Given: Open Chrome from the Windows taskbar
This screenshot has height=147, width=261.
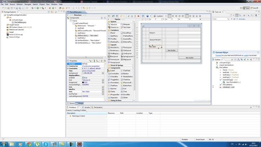Looking at the screenshot, I should tap(29, 144).
